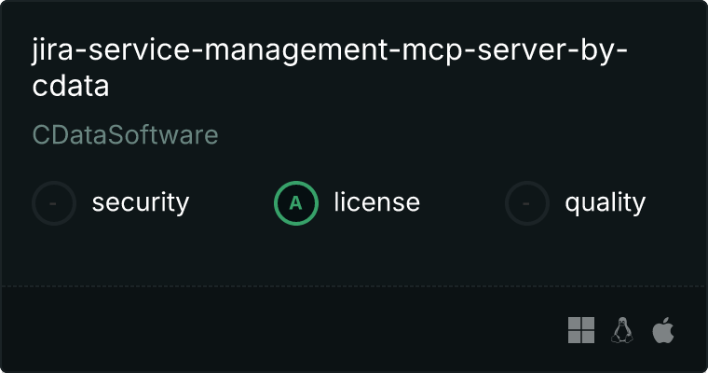Viewport: 708px width, 373px height.
Task: Click the dash inside the security badge
Action: point(54,202)
